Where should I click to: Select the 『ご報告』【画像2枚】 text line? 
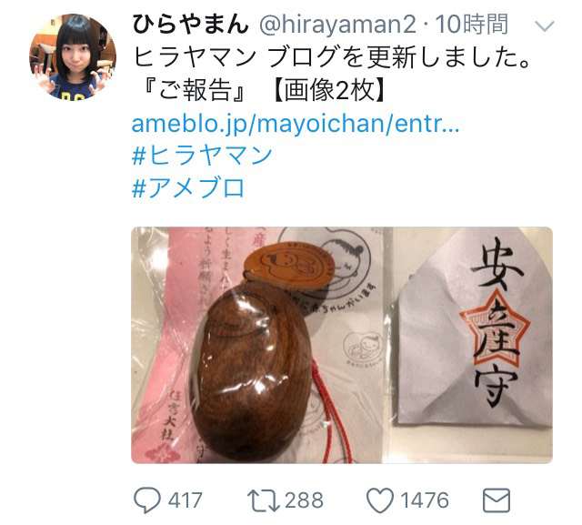tap(262, 90)
